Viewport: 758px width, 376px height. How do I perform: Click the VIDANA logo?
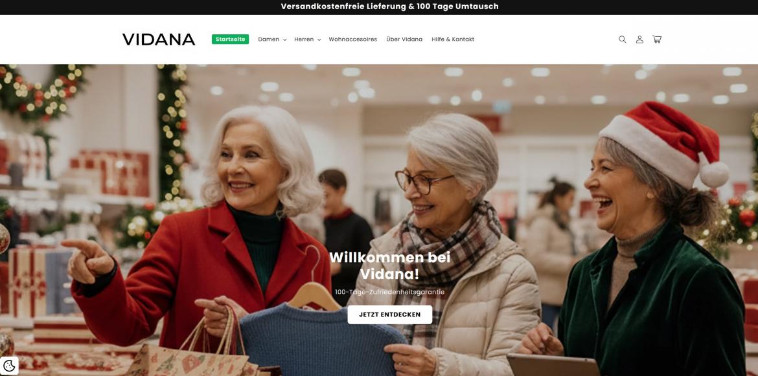pyautogui.click(x=159, y=39)
